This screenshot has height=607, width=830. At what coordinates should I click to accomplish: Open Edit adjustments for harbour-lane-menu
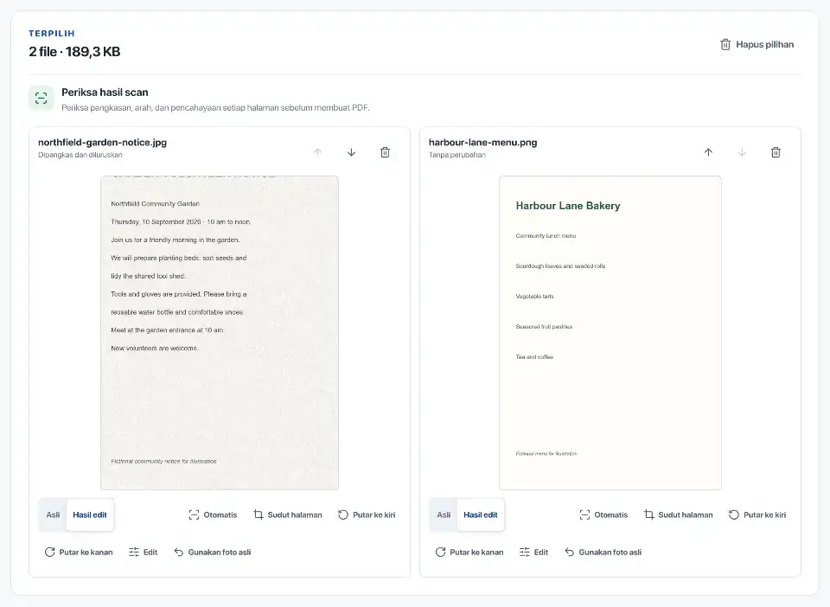(x=533, y=552)
